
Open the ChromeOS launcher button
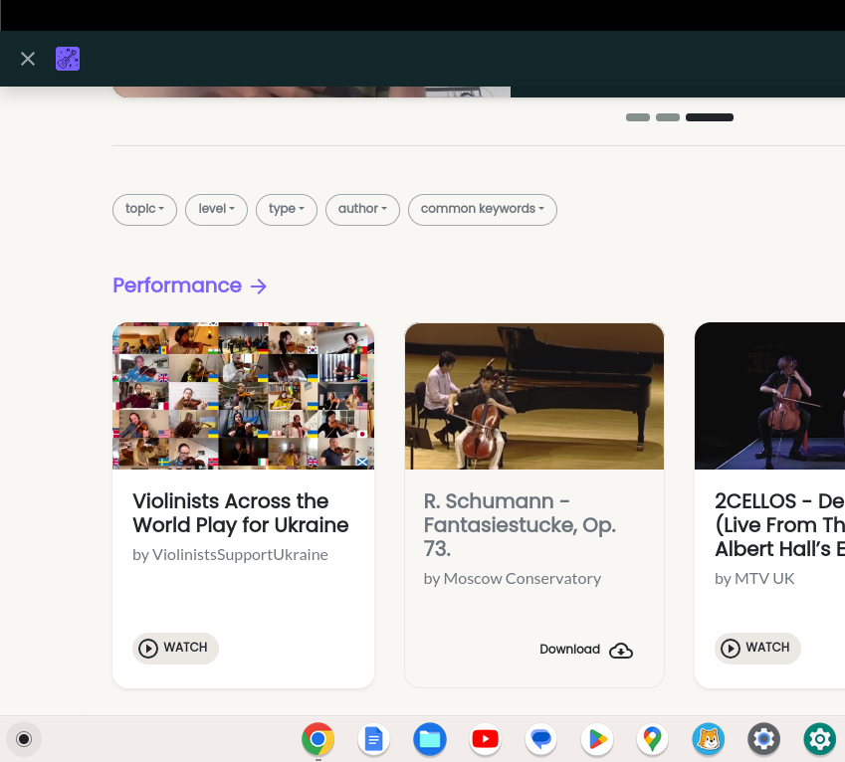pos(24,739)
